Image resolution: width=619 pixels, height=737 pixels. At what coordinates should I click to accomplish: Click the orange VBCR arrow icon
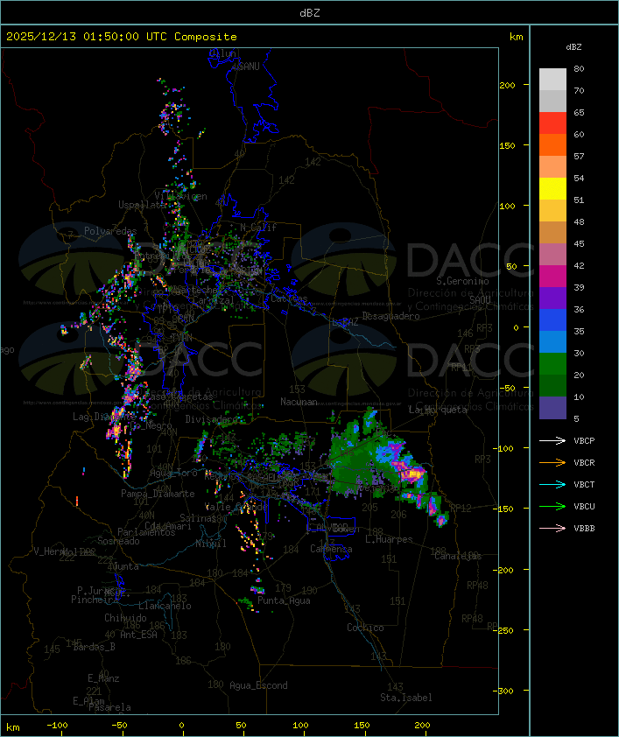pyautogui.click(x=552, y=462)
